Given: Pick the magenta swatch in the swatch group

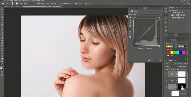Looking at the screenshot, I should tap(184, 52).
